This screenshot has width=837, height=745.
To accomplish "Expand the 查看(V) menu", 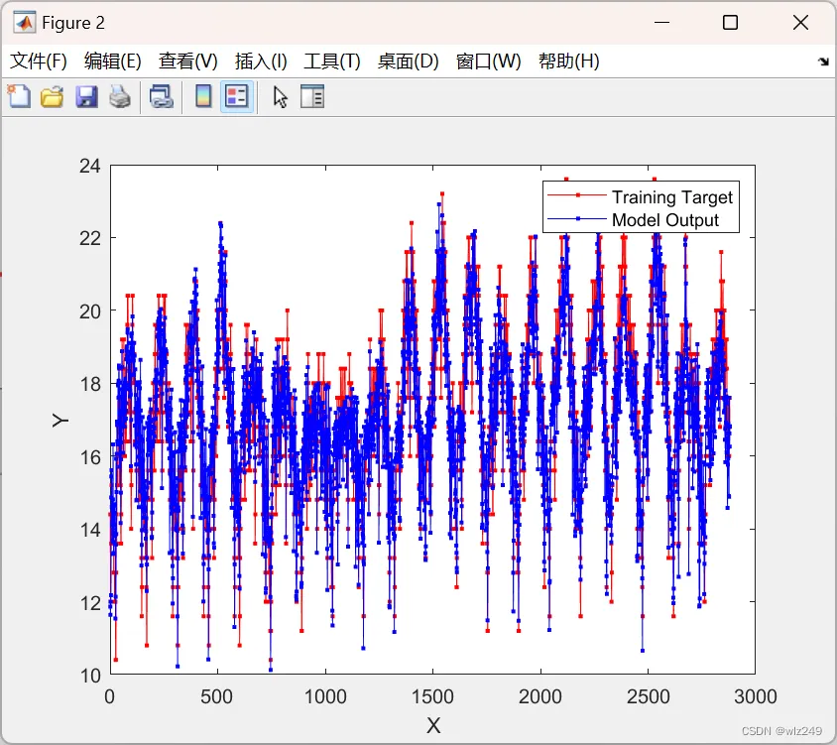I will 188,62.
